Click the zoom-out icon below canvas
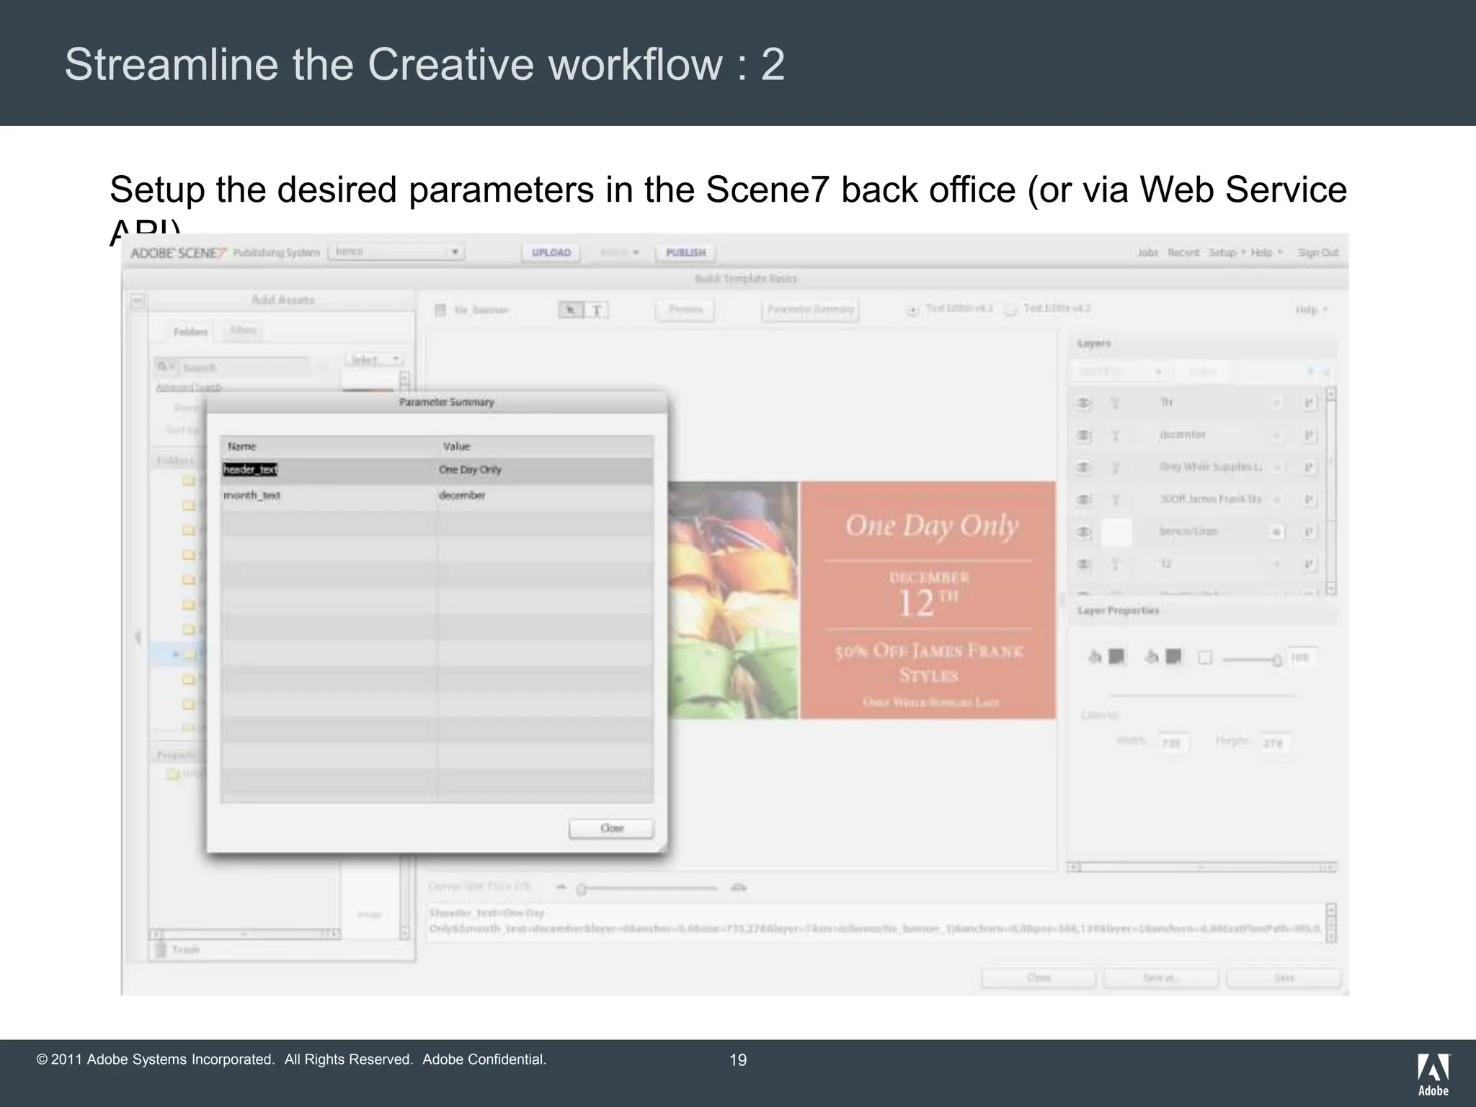 pyautogui.click(x=562, y=887)
